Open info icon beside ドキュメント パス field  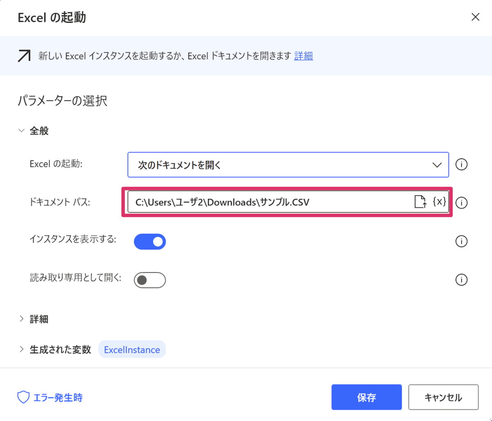tap(462, 203)
